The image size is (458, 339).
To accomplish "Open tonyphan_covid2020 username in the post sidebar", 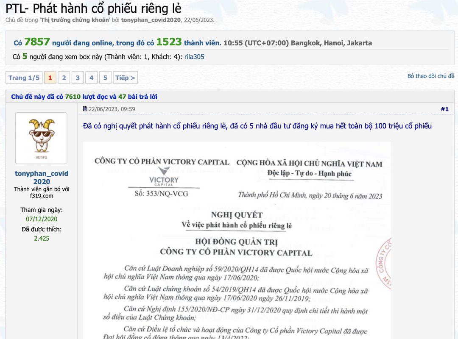I will 42,177.
